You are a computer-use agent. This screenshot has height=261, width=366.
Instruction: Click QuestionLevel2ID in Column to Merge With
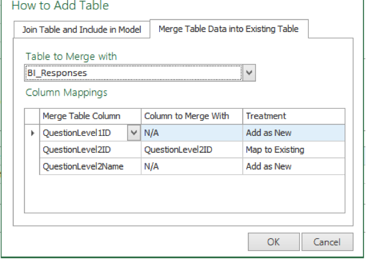click(x=192, y=150)
